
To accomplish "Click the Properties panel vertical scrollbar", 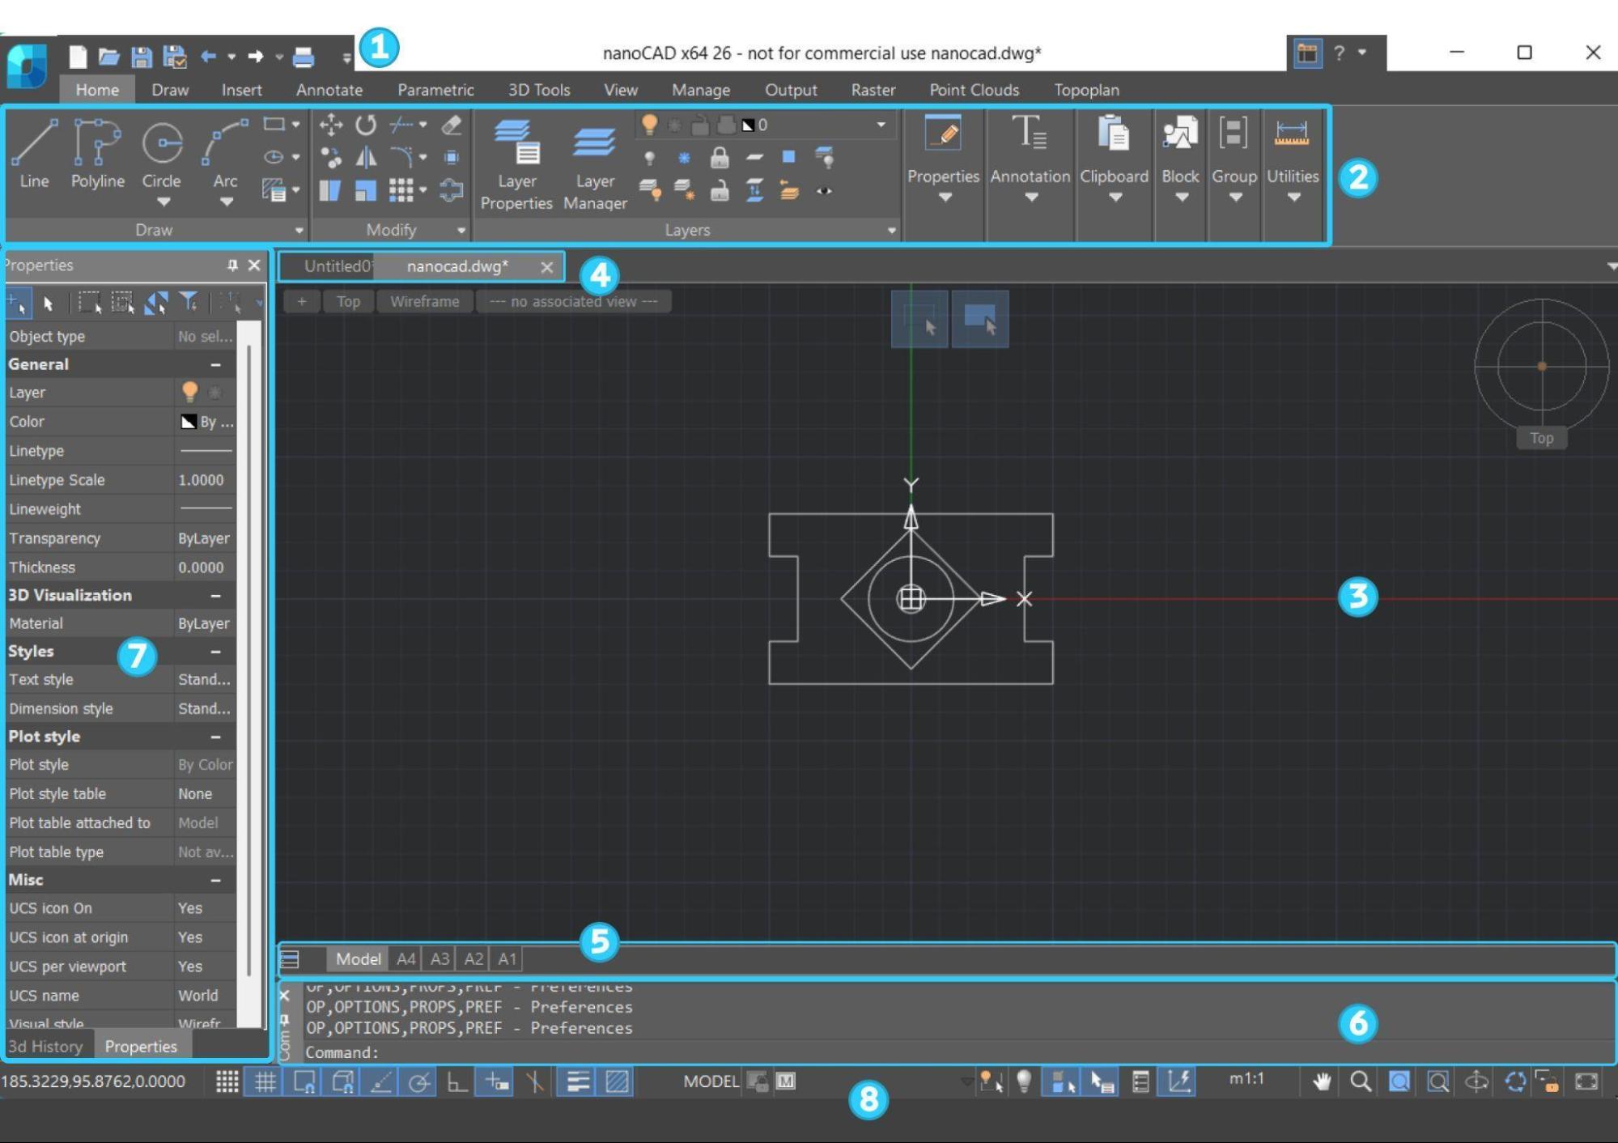I will [x=249, y=660].
